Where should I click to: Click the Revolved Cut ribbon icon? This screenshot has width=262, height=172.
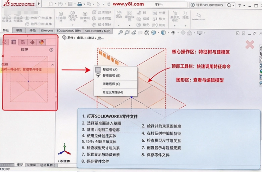click(85, 17)
